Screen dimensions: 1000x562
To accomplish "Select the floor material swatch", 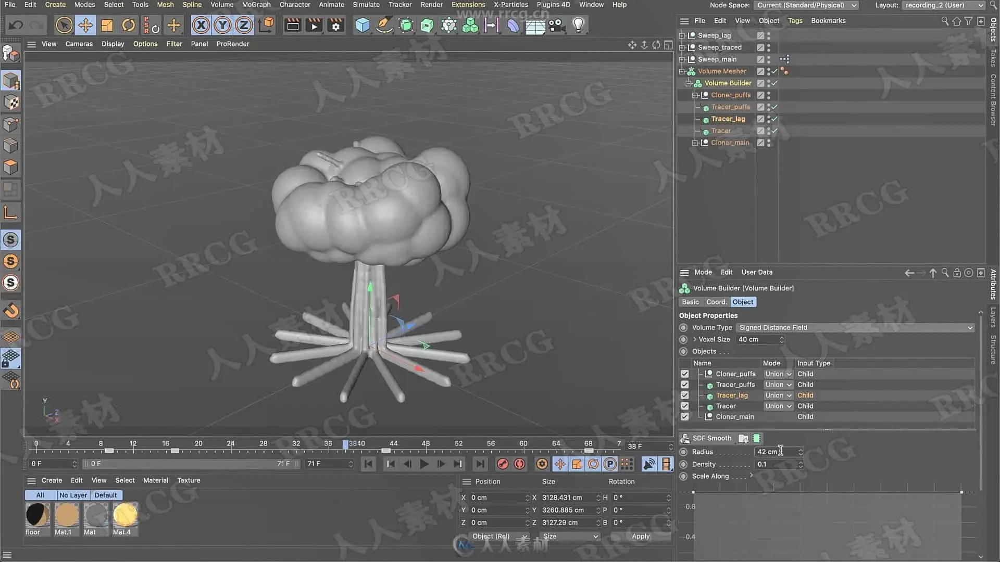I will pos(37,515).
